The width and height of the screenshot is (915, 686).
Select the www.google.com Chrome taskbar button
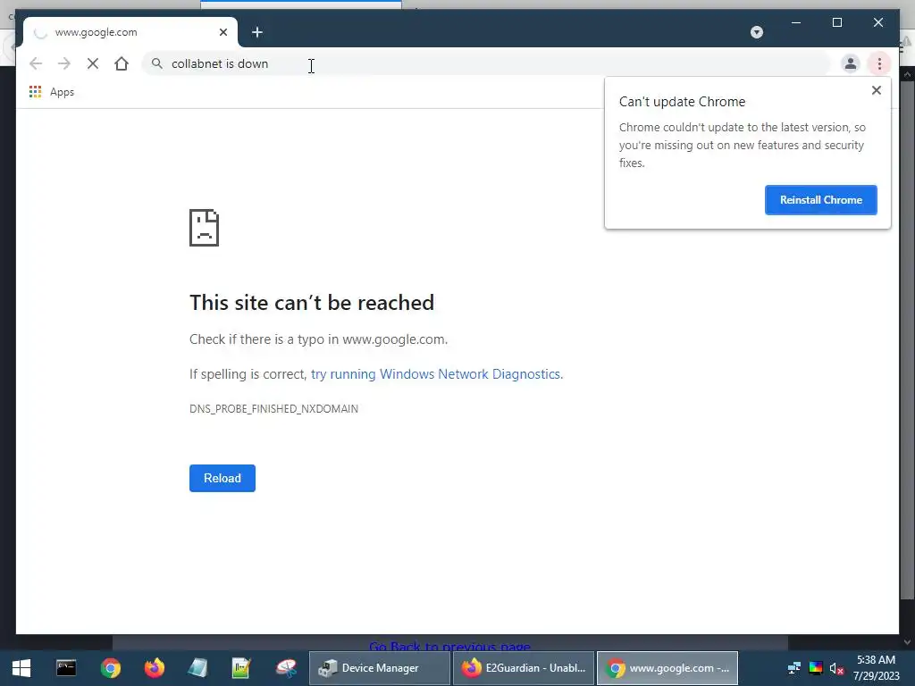point(667,668)
